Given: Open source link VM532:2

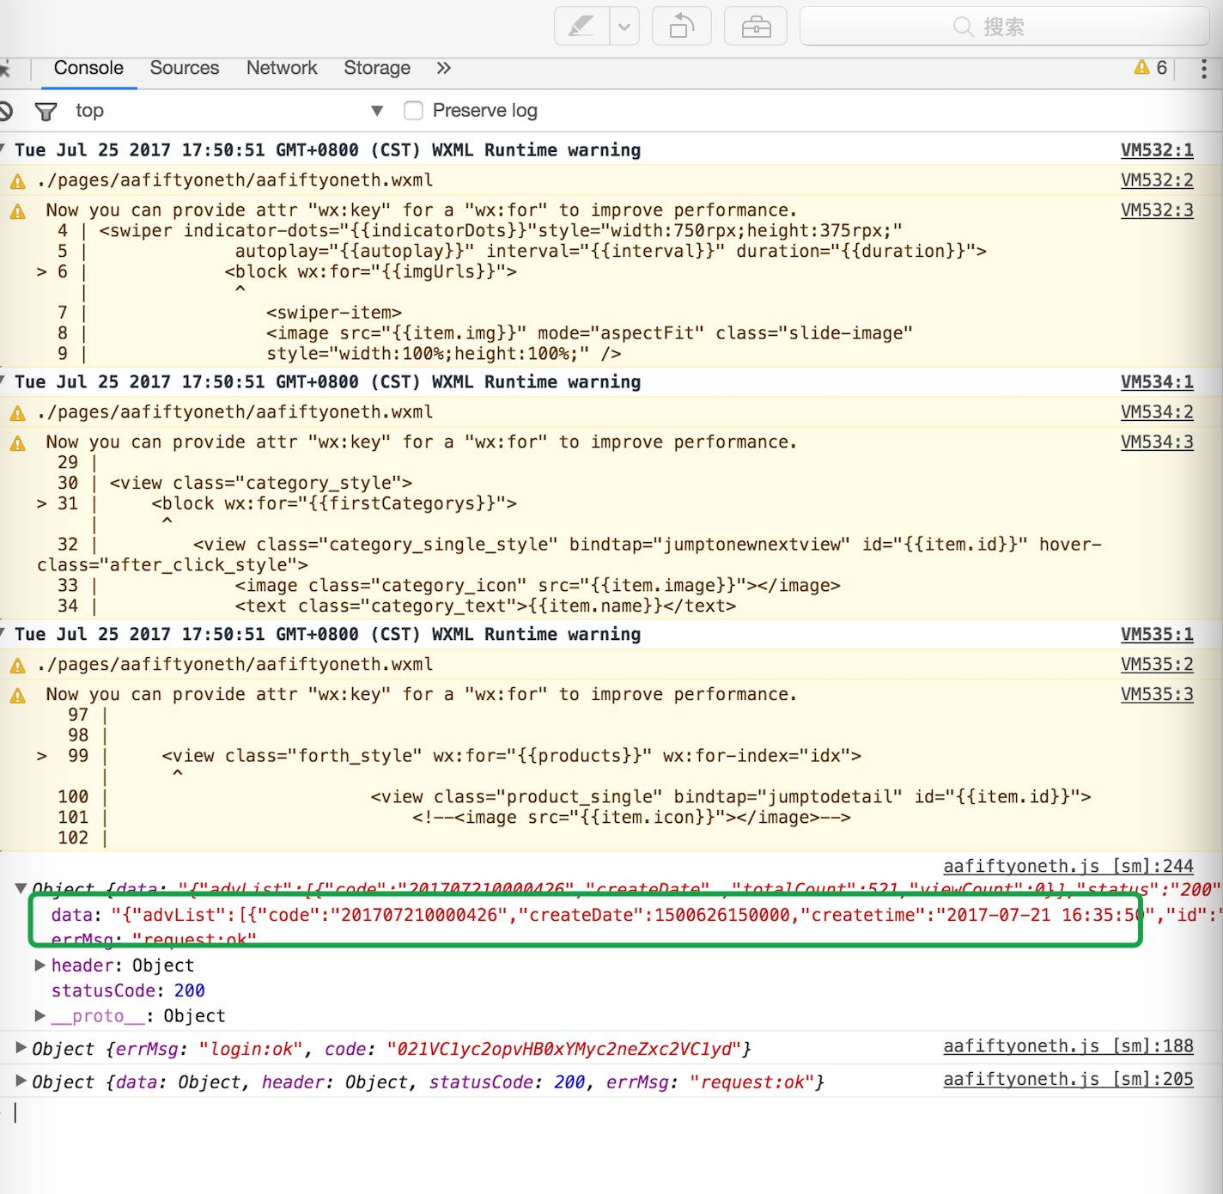Looking at the screenshot, I should (x=1157, y=180).
